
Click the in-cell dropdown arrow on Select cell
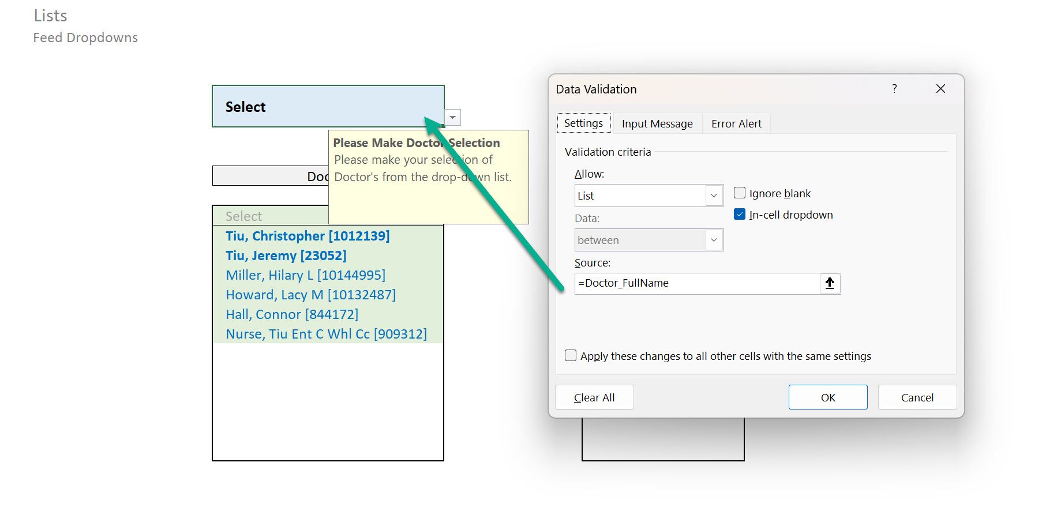tap(452, 117)
